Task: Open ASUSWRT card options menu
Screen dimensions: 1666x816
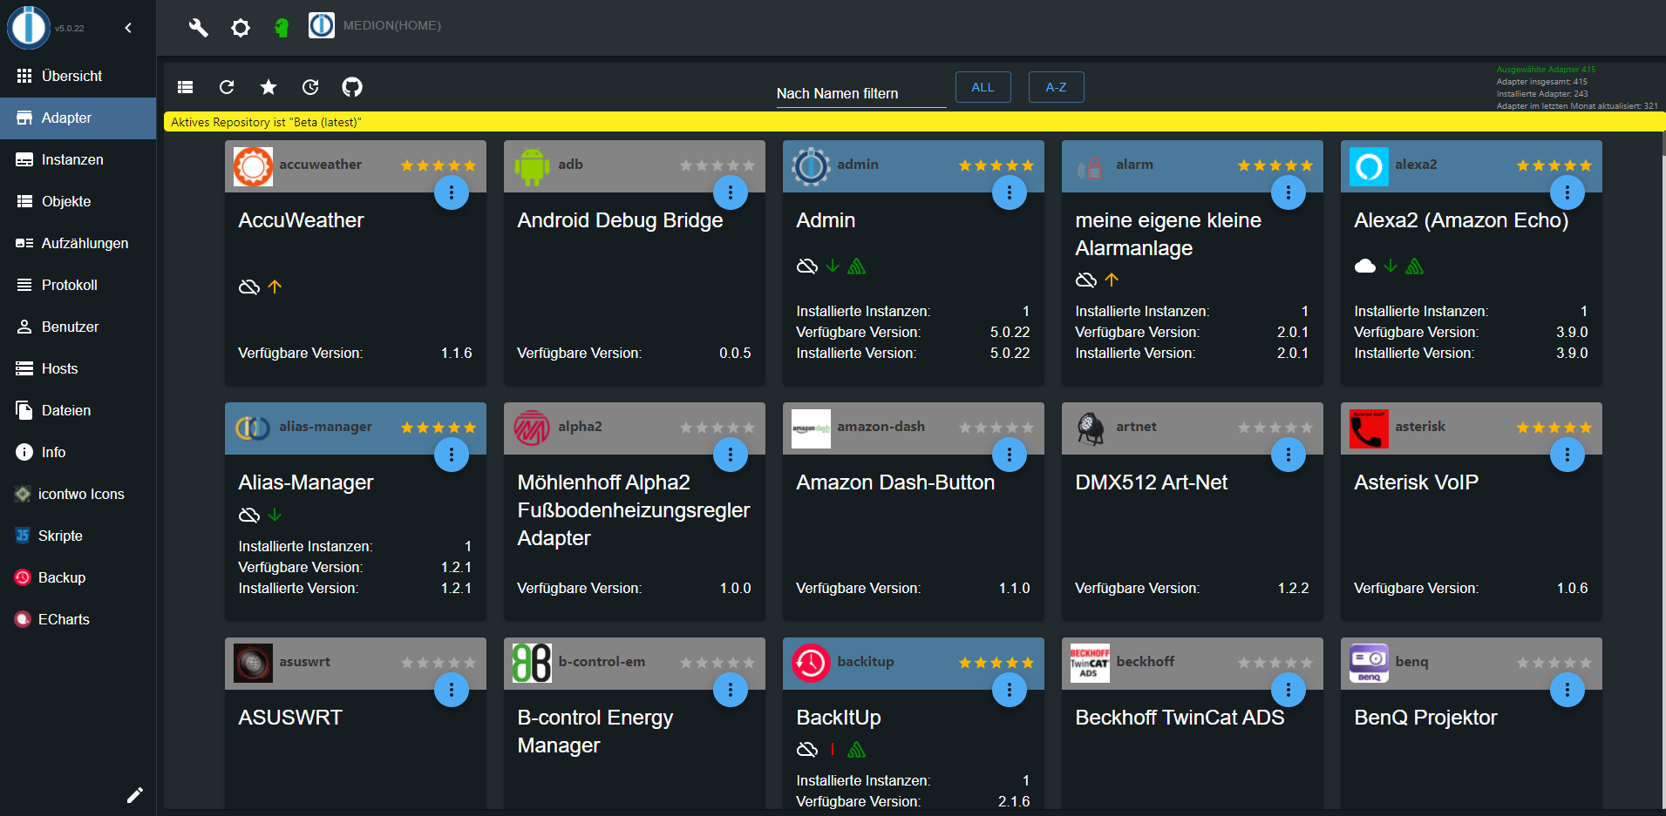Action: [x=452, y=690]
